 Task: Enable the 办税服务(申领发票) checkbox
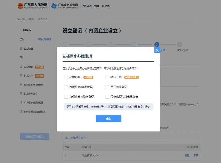click(x=66, y=87)
